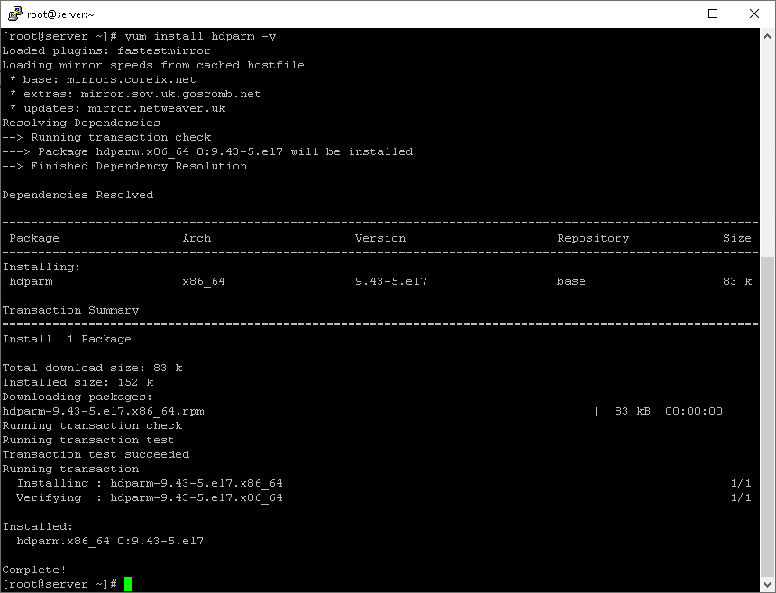Viewport: 776px width, 593px height.
Task: Click 'Total download size: 83 k' line
Action: tap(92, 368)
